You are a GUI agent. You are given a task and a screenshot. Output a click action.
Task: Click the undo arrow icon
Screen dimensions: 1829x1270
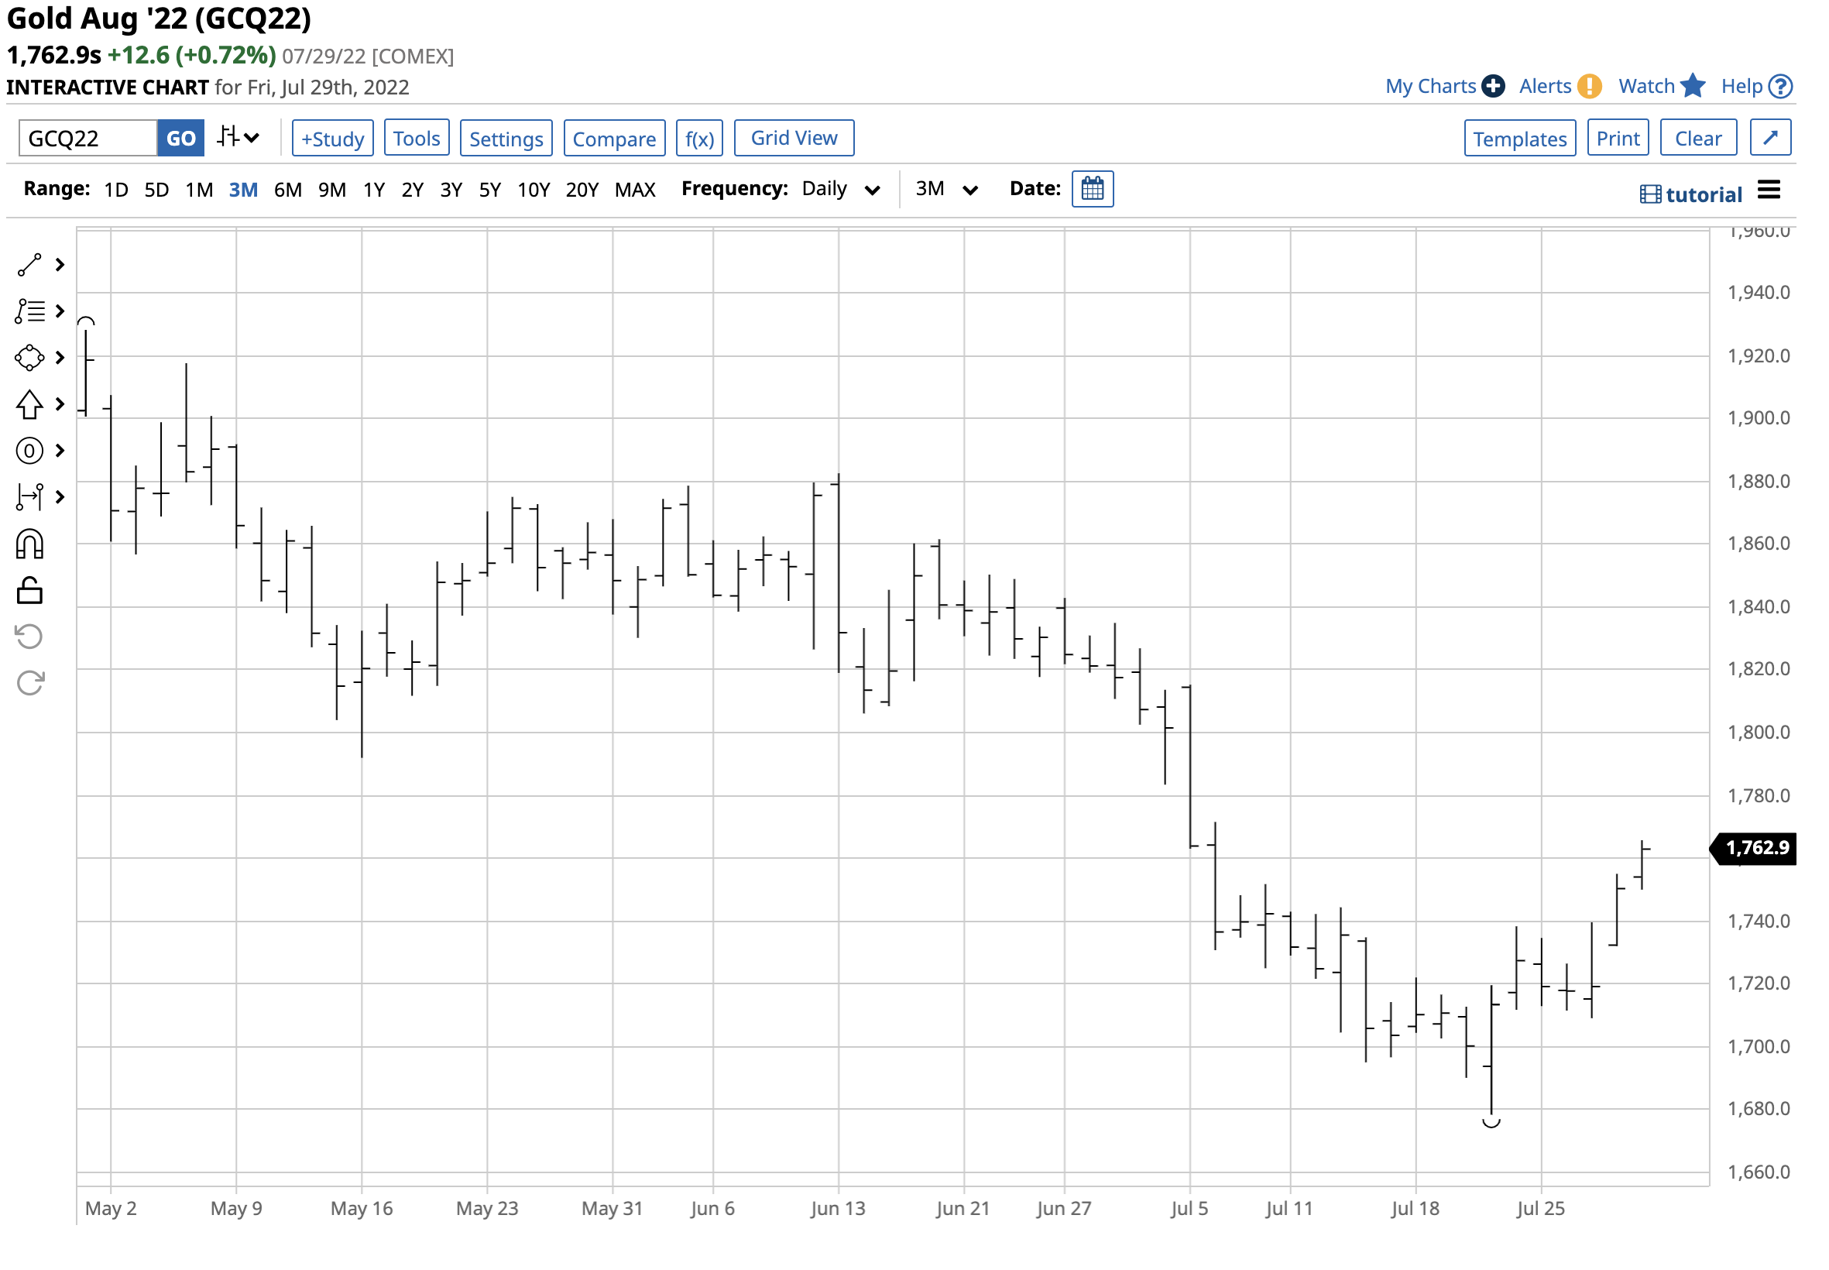click(29, 637)
